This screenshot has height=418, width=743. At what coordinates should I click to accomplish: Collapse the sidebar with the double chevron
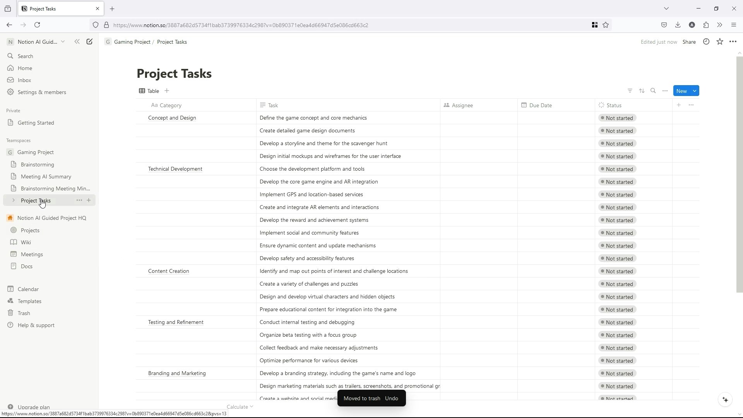tap(77, 42)
